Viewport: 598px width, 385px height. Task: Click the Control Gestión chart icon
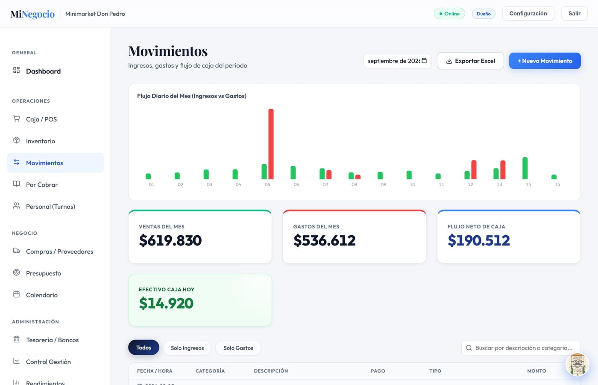point(16,361)
